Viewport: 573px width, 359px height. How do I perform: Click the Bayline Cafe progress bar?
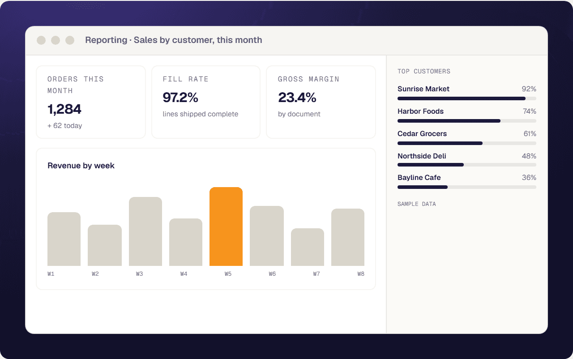(x=467, y=187)
